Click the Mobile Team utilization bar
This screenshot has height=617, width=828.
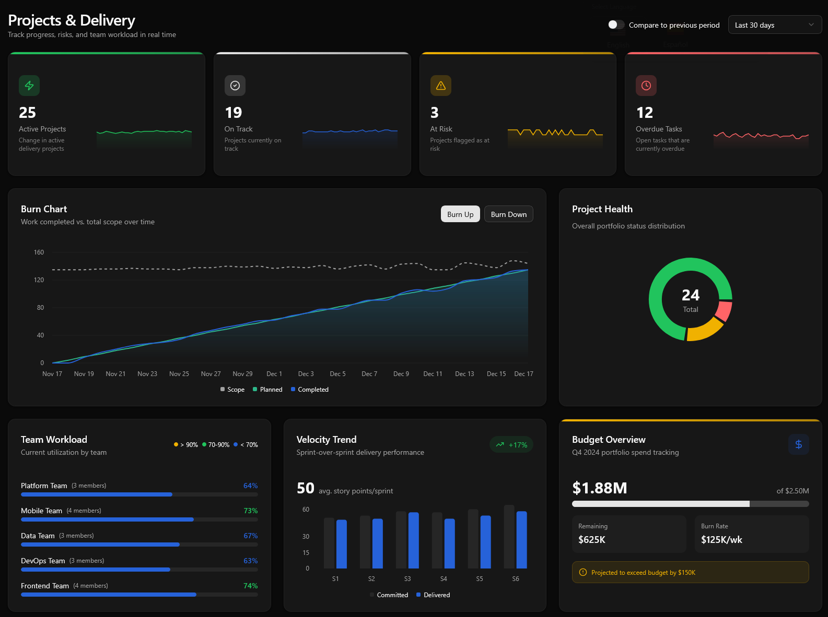[x=139, y=519]
